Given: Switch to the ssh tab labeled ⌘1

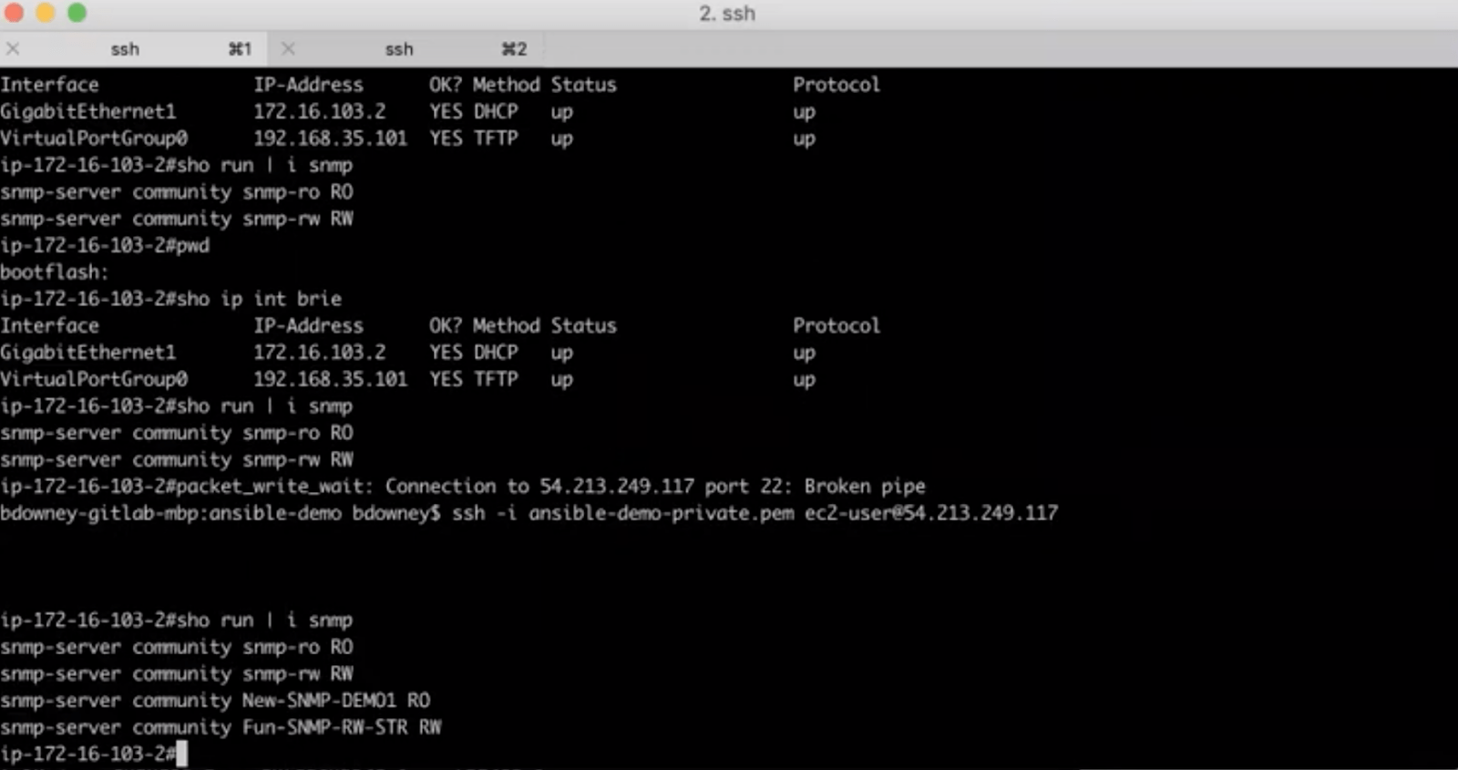Looking at the screenshot, I should [x=137, y=49].
